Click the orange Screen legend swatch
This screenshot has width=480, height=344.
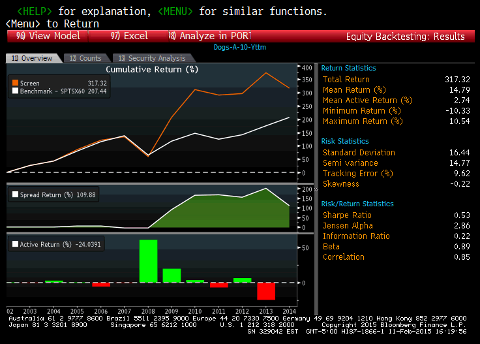15,83
